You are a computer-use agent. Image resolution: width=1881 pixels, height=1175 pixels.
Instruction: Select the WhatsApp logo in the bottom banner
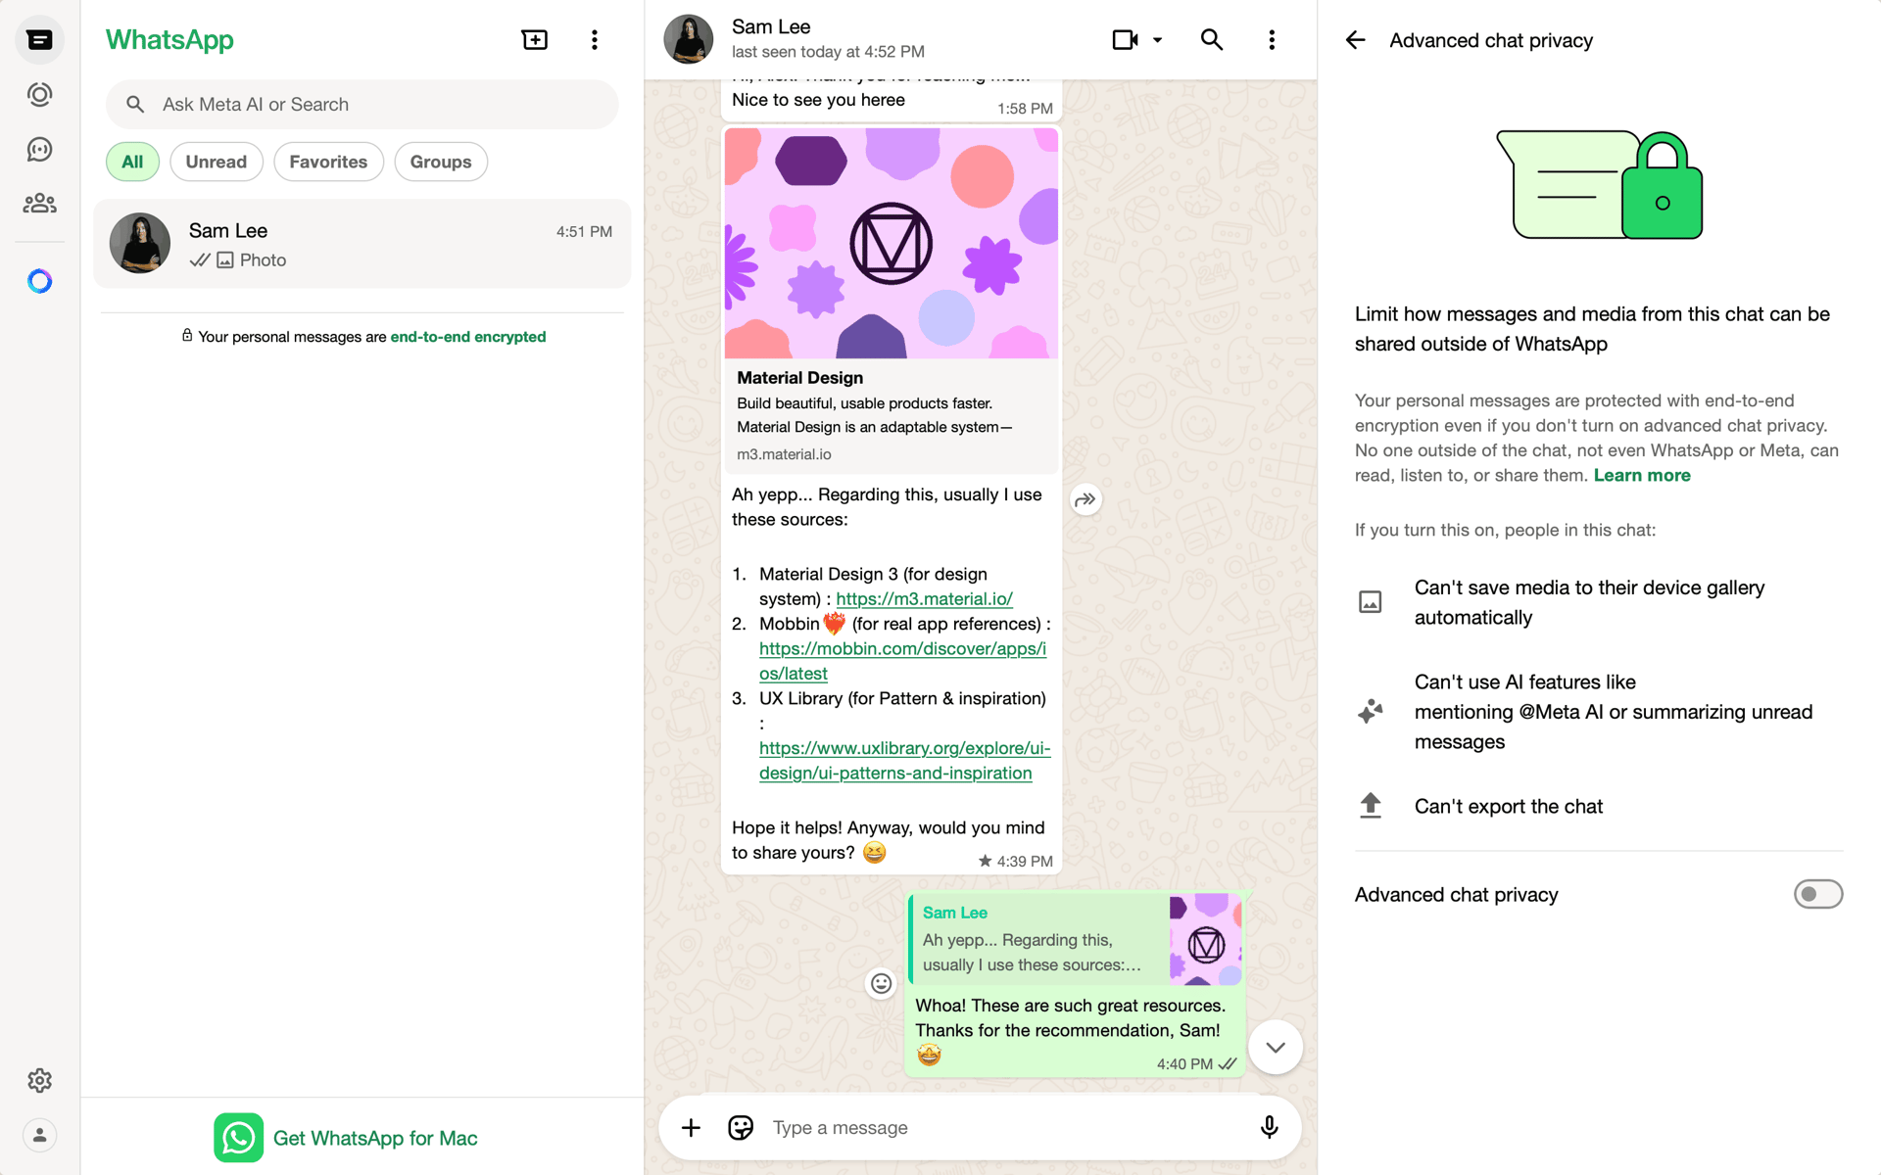tap(238, 1138)
